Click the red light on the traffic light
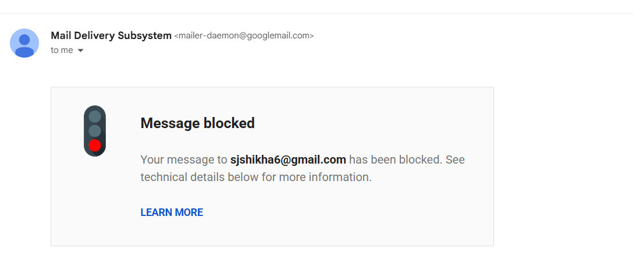The image size is (633, 280). click(95, 146)
